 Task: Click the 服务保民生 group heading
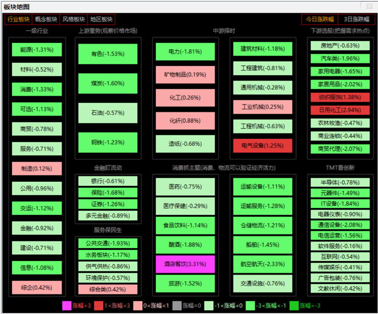tap(108, 230)
